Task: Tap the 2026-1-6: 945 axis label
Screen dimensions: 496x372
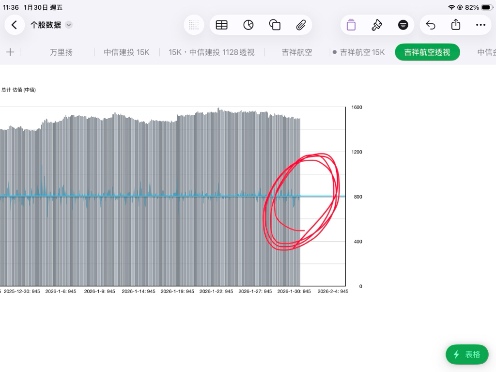Action: (x=61, y=291)
